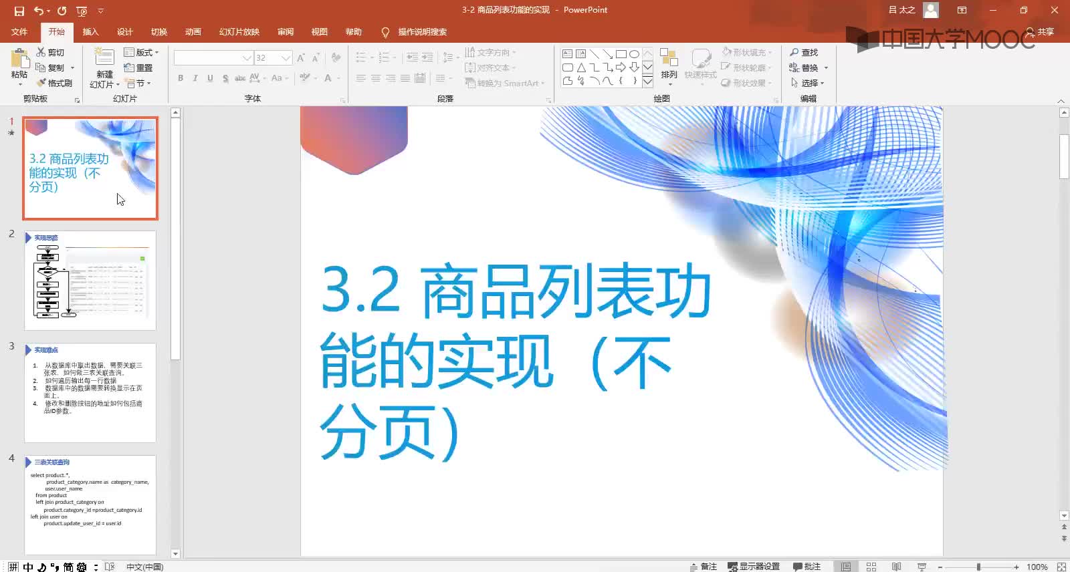
Task: Switch to Normal view in status bar
Action: pyautogui.click(x=846, y=567)
